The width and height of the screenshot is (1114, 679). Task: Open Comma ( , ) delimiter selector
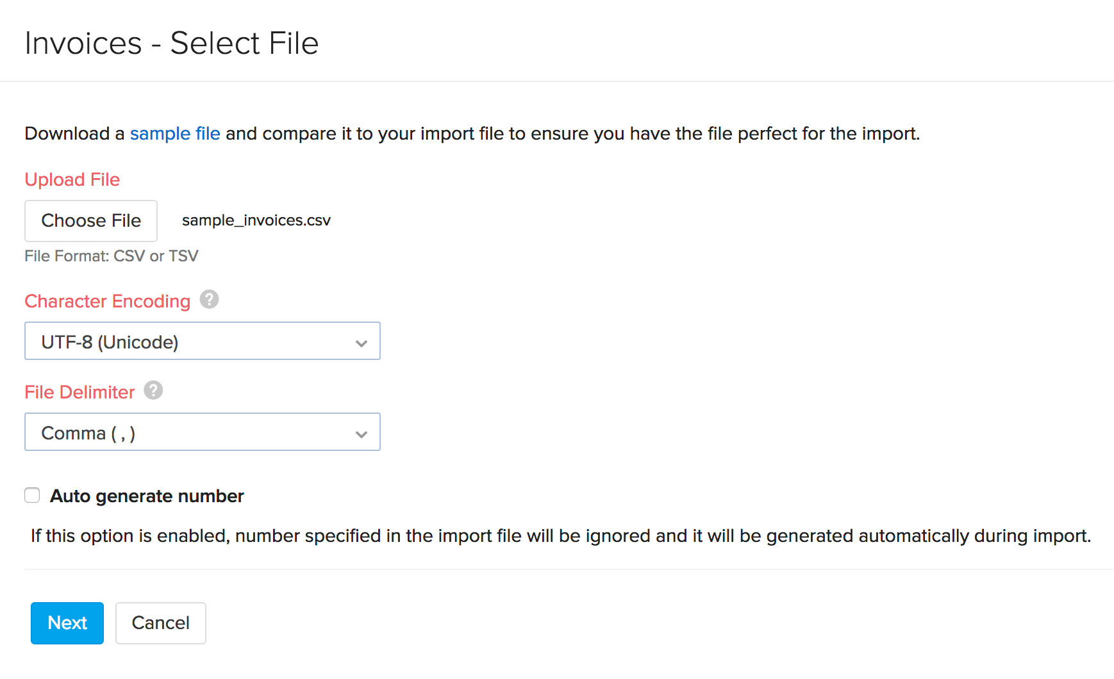click(202, 432)
